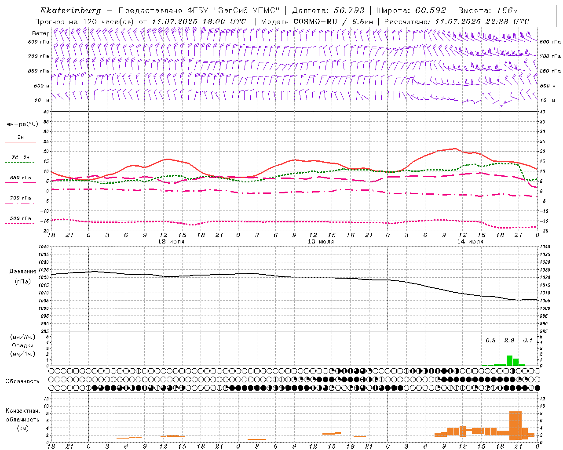The width and height of the screenshot is (563, 450).
Task: Select the "(км)" convective height unit label
Action: pos(22,428)
